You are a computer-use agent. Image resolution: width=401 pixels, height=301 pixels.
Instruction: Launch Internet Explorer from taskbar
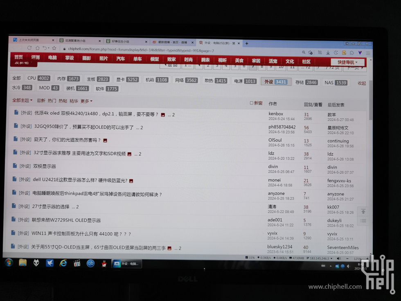(63, 263)
